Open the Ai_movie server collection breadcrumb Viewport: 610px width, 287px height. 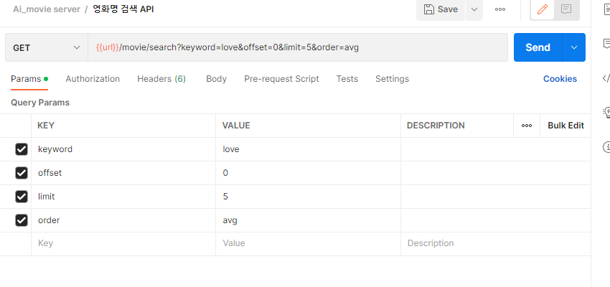[x=47, y=9]
